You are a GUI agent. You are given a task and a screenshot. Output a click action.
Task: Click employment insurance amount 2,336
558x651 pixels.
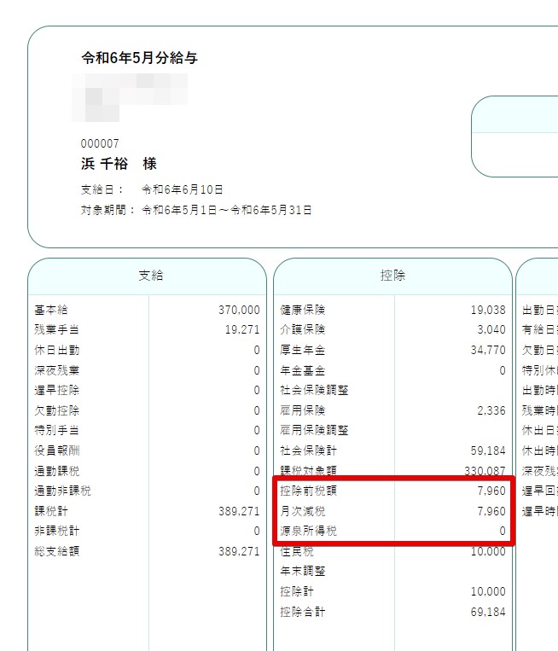pyautogui.click(x=491, y=410)
